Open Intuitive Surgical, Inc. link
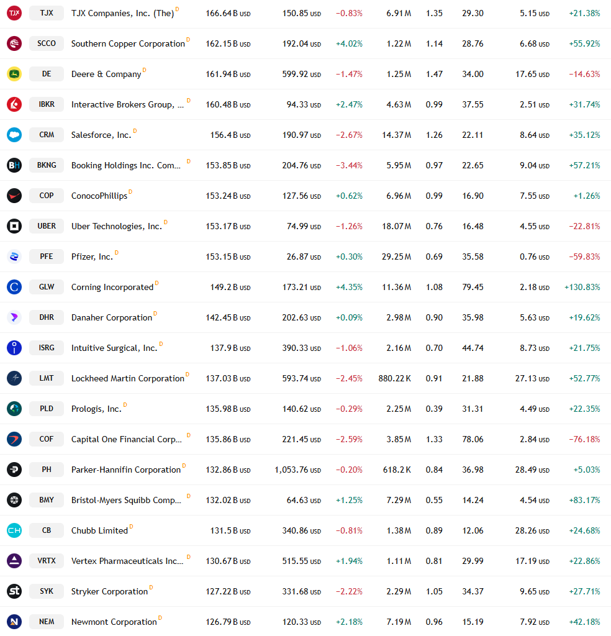 114,348
